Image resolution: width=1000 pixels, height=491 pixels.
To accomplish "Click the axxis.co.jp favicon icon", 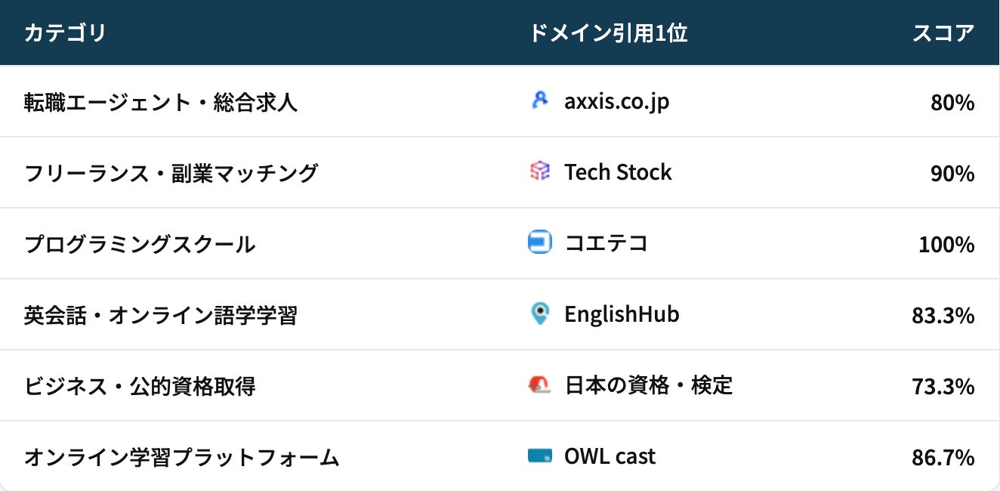I will point(539,101).
